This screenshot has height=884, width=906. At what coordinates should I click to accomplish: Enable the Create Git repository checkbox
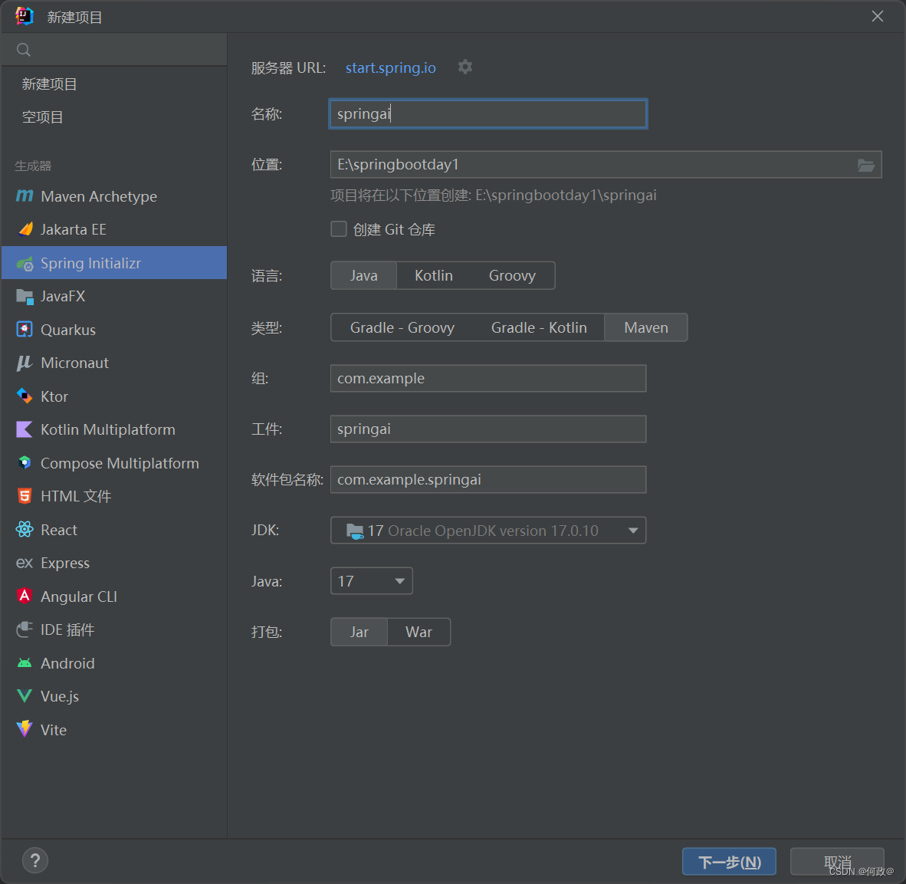[x=339, y=229]
